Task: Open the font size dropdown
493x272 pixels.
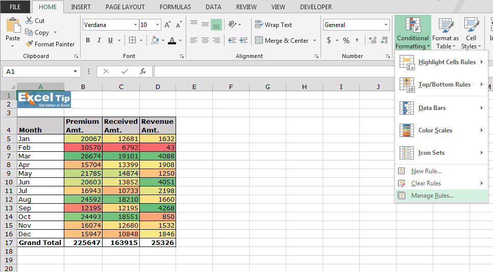Action: pos(158,25)
